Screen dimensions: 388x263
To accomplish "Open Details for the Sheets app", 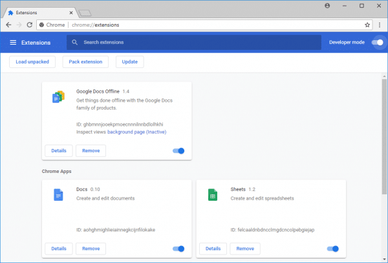I will [213, 249].
